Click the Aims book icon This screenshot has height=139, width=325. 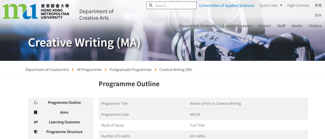pos(36,113)
